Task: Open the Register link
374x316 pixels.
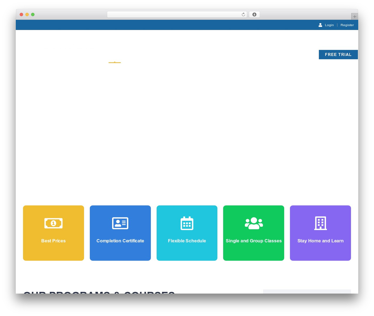Action: coord(347,25)
